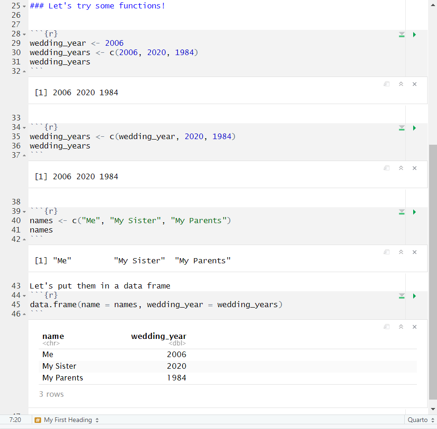Image resolution: width=437 pixels, height=429 pixels.
Task: Fold the heading section at line 25
Action: (25, 6)
